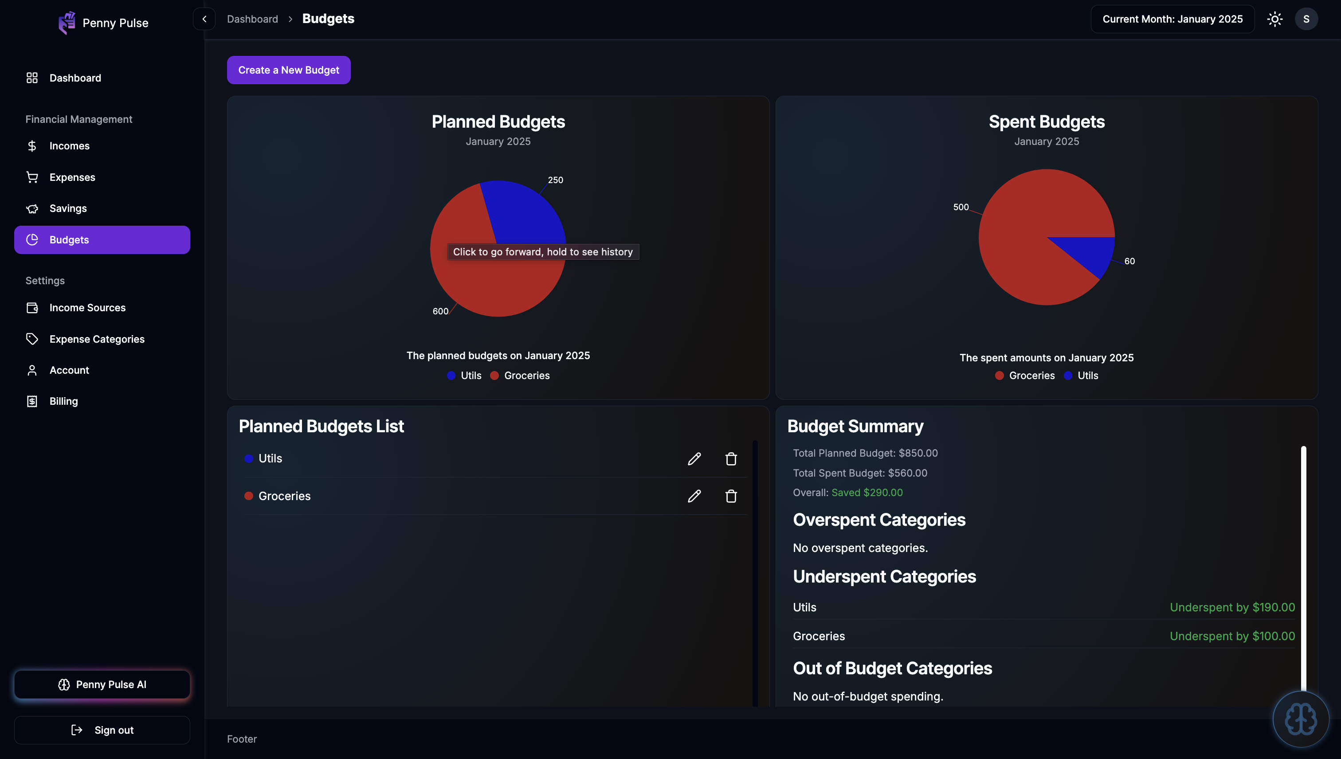1341x759 pixels.
Task: Open the S user avatar menu
Action: click(1306, 20)
